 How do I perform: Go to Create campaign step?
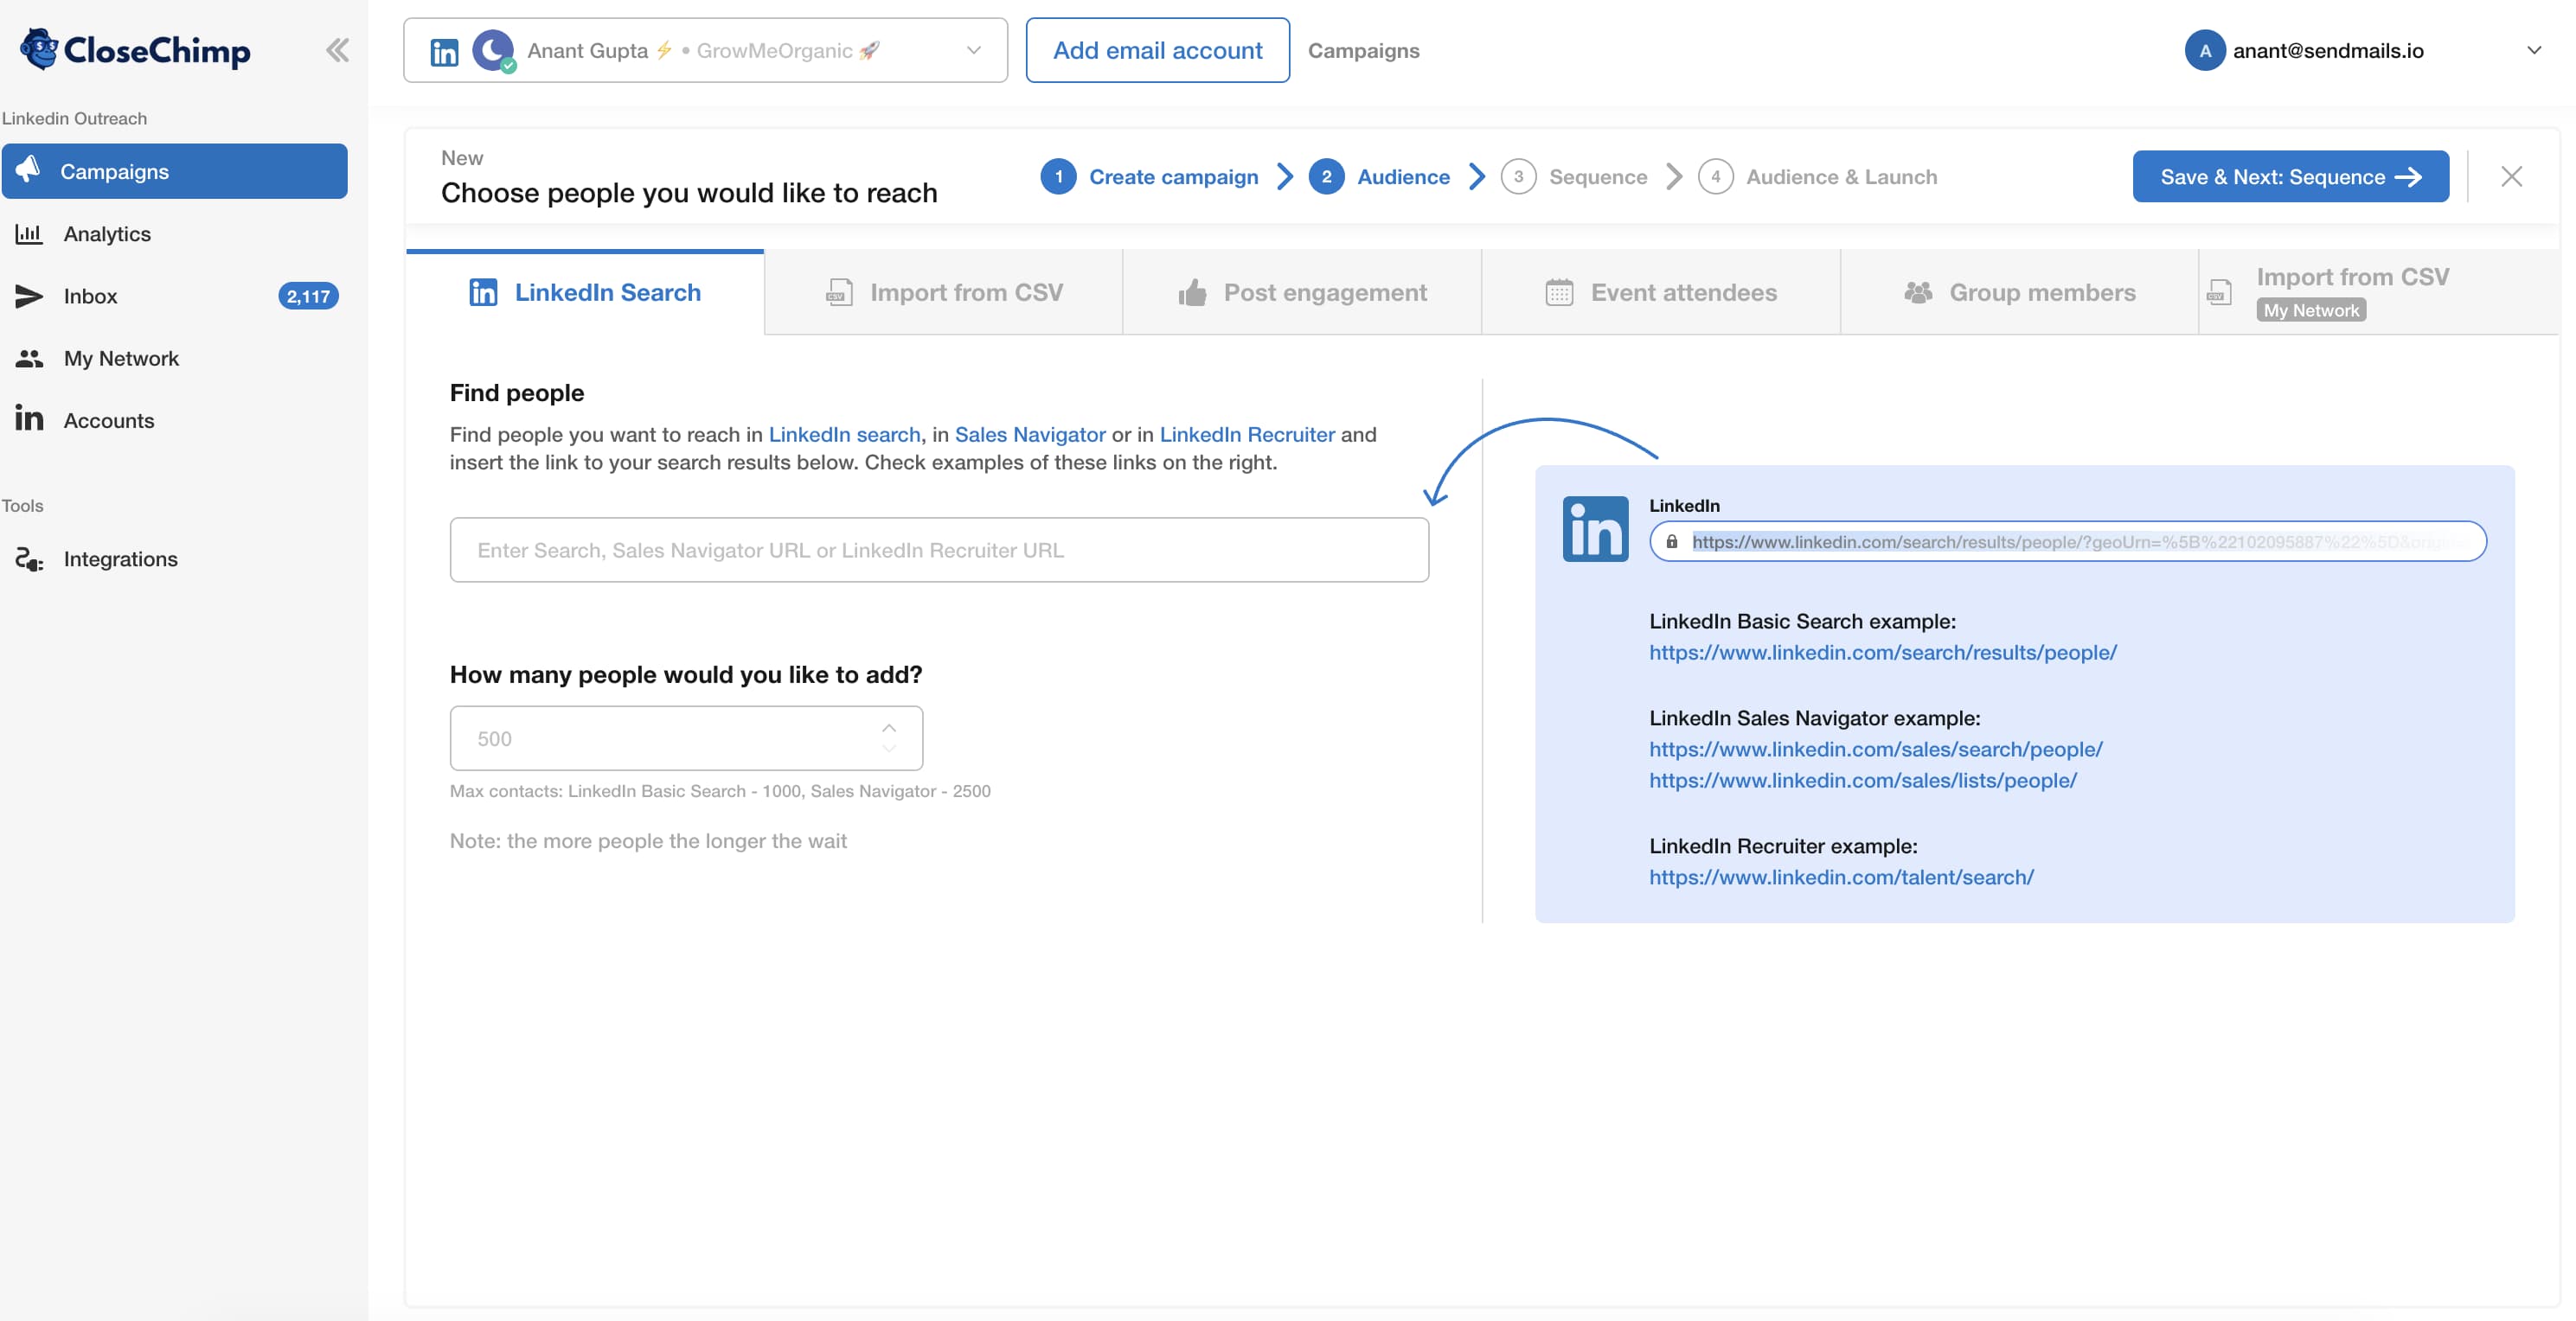tap(1172, 177)
